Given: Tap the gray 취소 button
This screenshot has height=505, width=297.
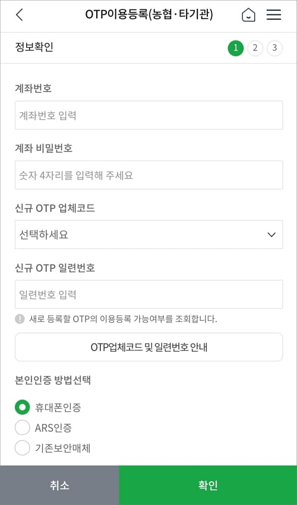Looking at the screenshot, I should pyautogui.click(x=59, y=485).
